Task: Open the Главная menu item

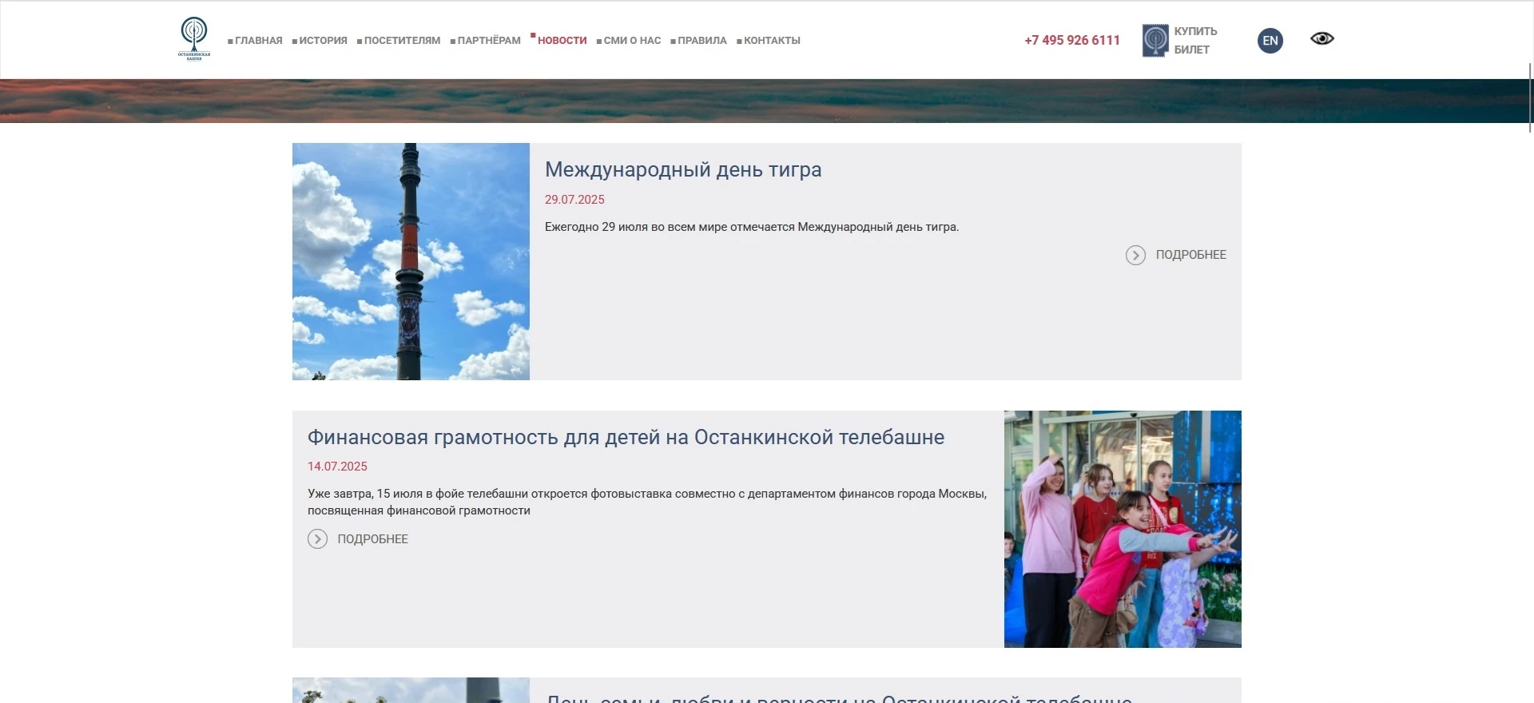Action: pyautogui.click(x=259, y=41)
